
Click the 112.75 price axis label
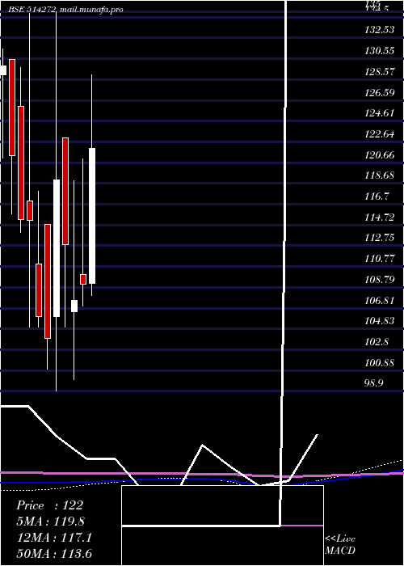click(380, 239)
